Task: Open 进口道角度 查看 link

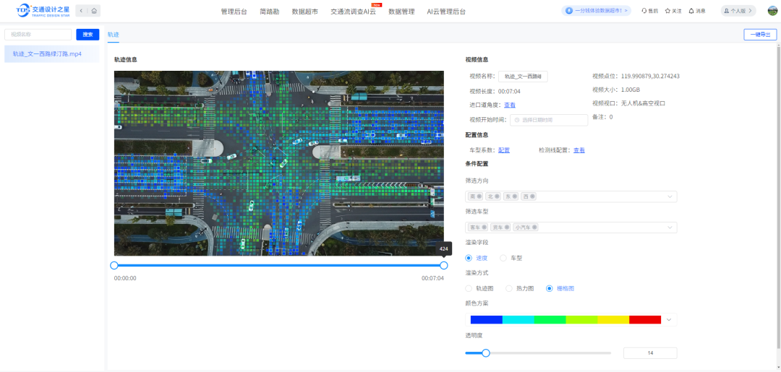Action: [x=510, y=105]
